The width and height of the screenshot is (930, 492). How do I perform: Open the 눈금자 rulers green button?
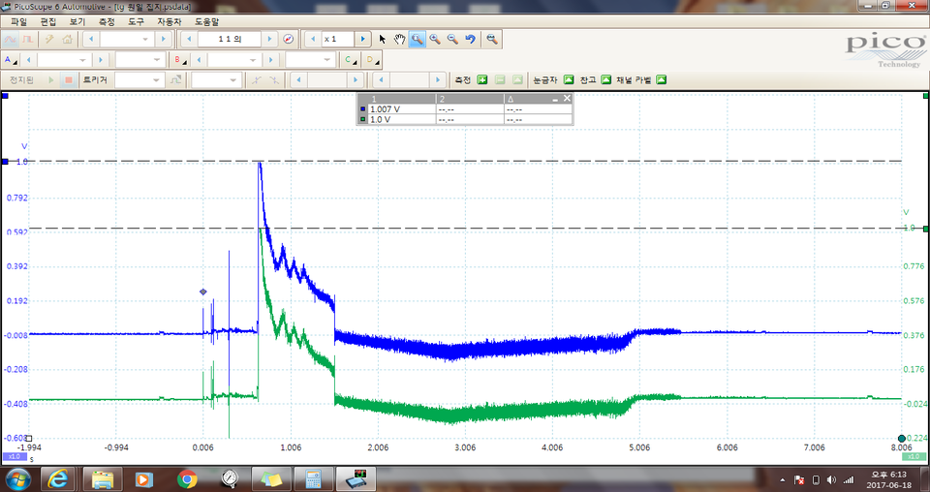pyautogui.click(x=569, y=80)
